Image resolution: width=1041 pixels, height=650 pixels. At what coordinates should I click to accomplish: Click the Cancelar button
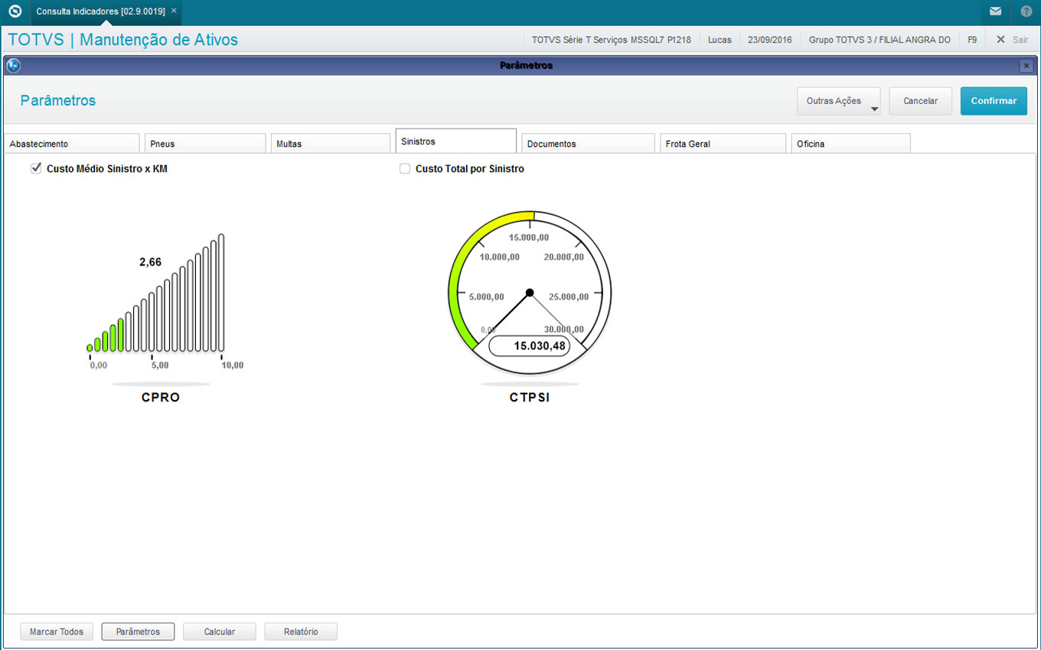pos(920,101)
